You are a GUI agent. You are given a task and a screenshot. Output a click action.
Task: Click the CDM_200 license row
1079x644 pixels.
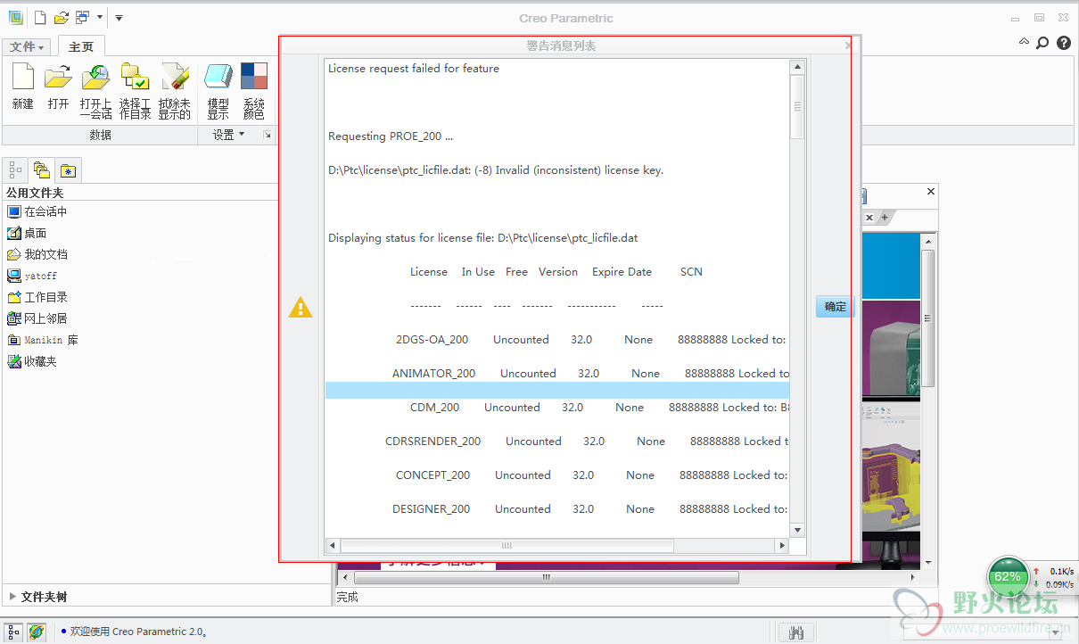[557, 407]
